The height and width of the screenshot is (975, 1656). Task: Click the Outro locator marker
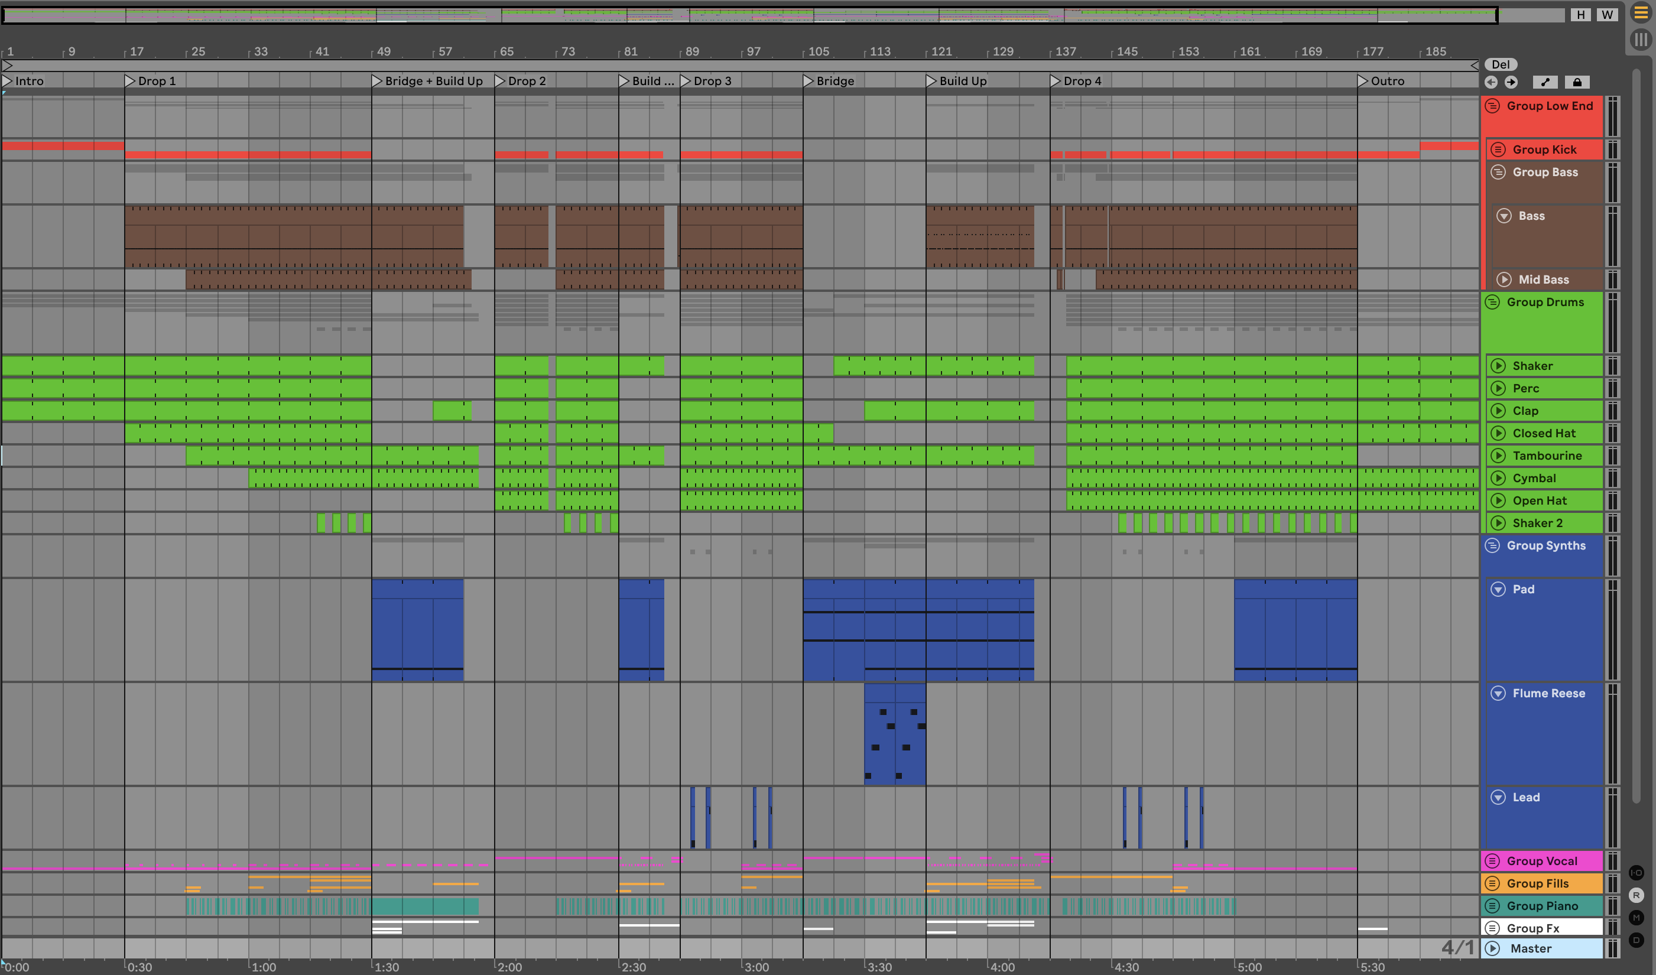click(1363, 81)
